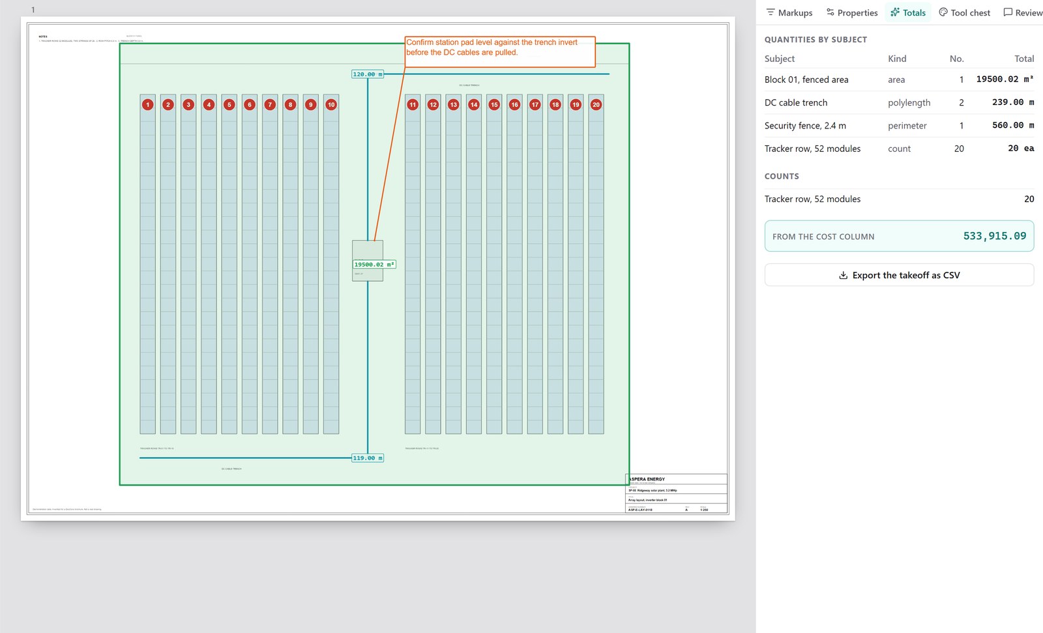Select tracker row count marker 11

[x=413, y=104]
